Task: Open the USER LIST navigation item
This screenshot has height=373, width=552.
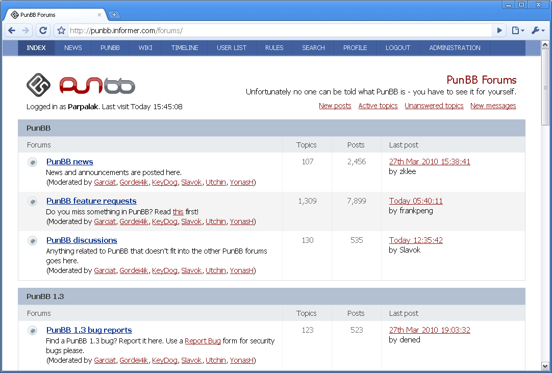Action: click(232, 48)
